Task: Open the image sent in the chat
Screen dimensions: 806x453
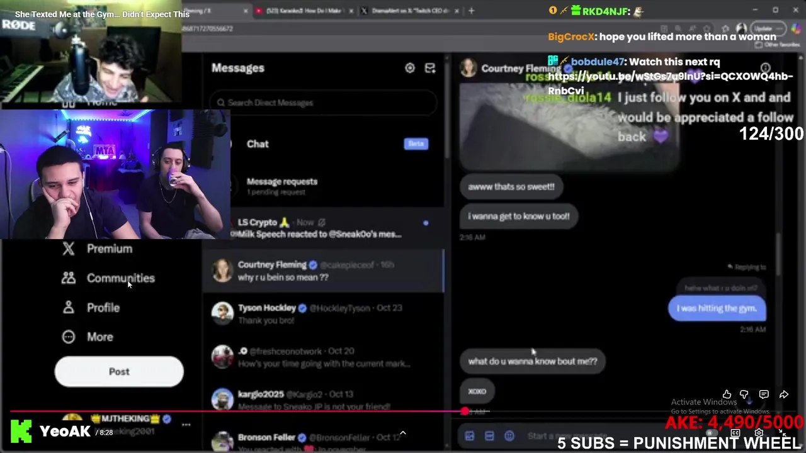Action: coord(570,126)
